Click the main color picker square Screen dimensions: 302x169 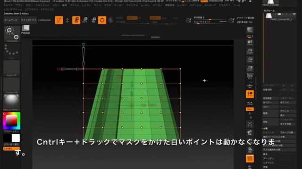[x=11, y=121]
